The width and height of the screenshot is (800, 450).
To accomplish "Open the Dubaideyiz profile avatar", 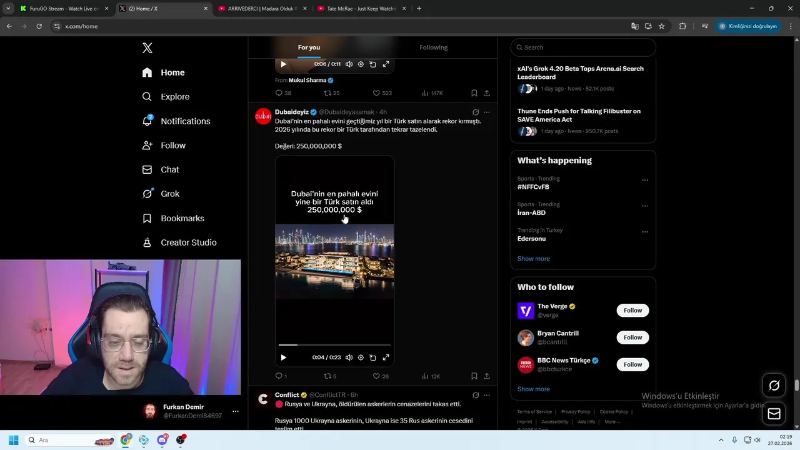I will coord(263,116).
